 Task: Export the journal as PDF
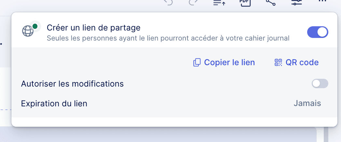(245, 3)
